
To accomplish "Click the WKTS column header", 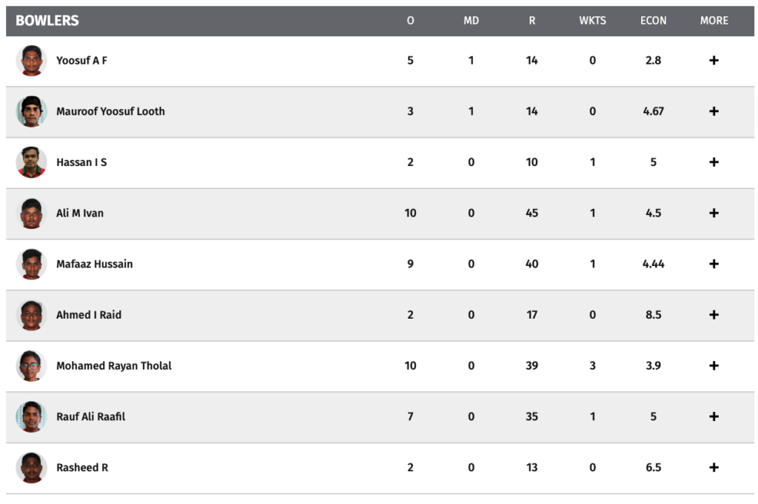I will pos(592,21).
